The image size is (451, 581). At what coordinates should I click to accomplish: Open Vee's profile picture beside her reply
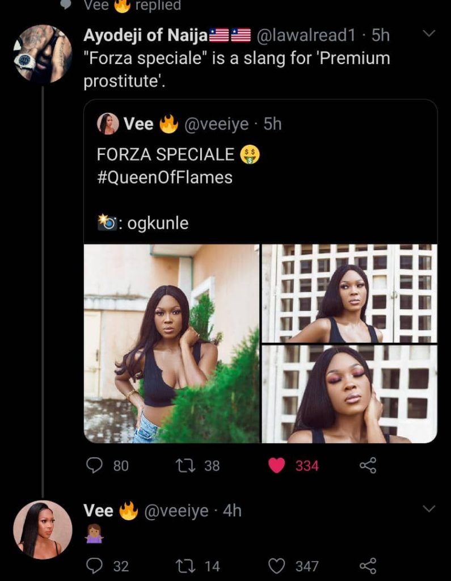click(x=43, y=529)
